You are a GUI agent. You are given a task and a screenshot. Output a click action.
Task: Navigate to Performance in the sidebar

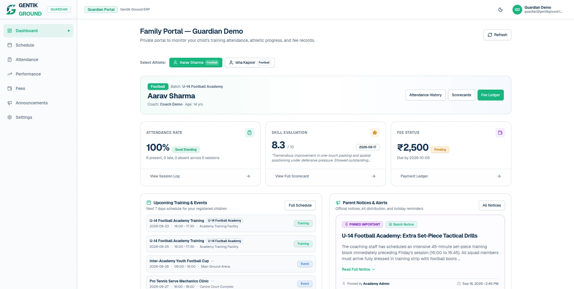38,74
